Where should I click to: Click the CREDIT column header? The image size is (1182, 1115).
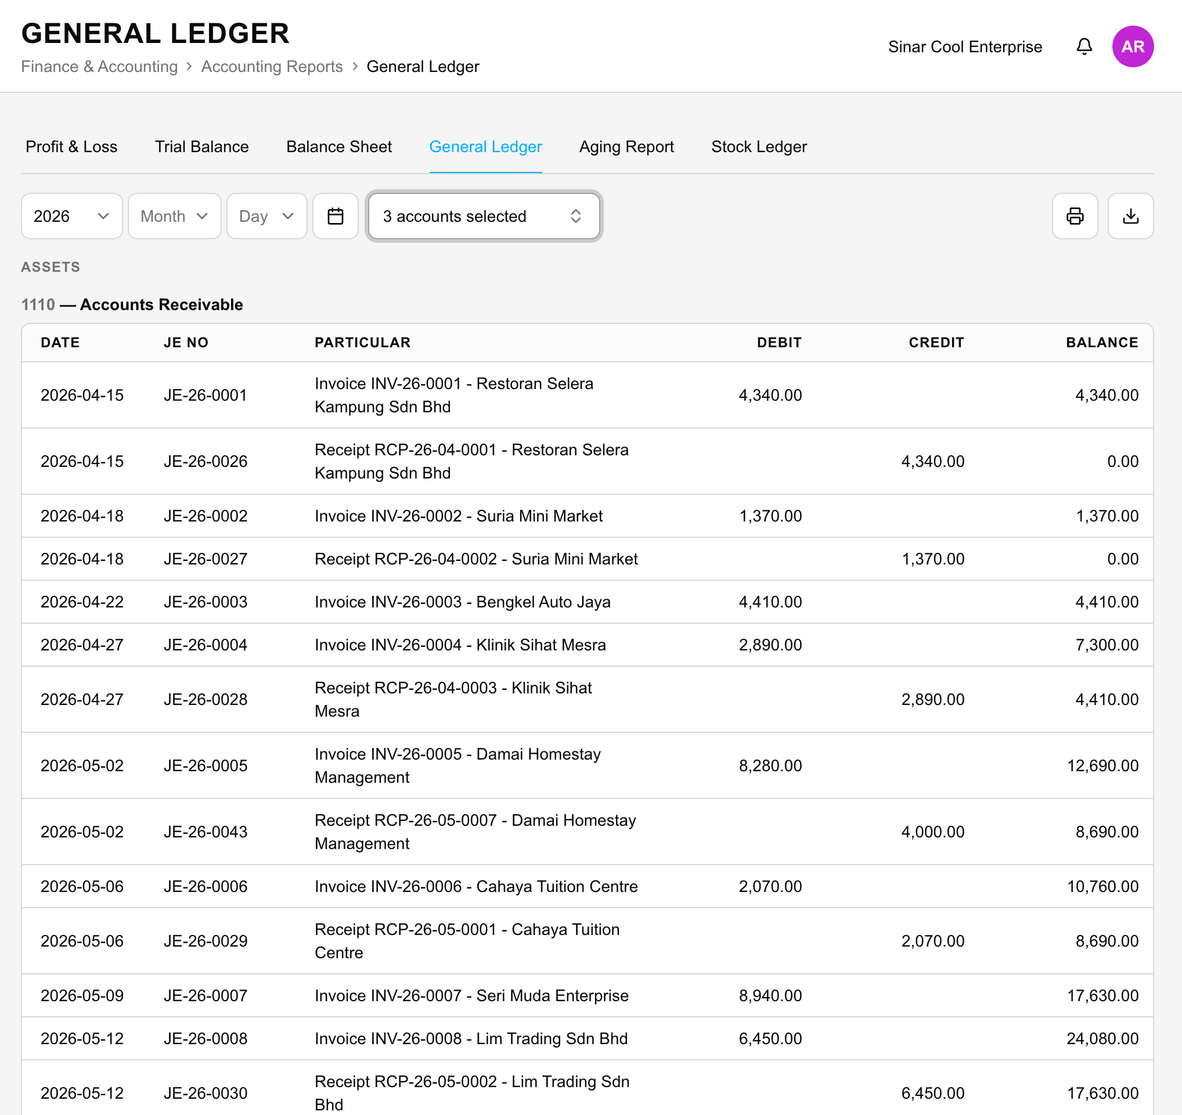point(936,343)
